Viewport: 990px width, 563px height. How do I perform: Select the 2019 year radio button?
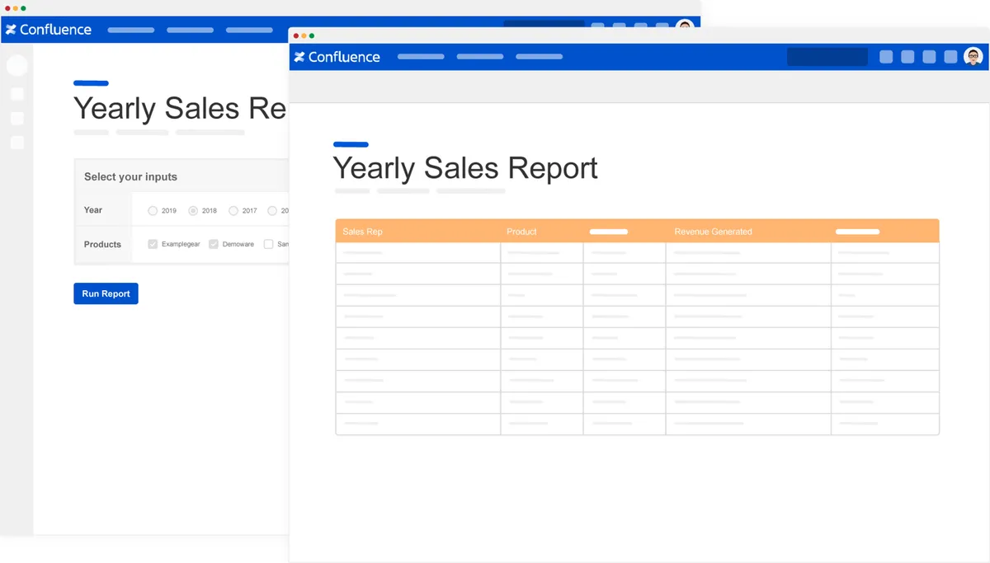click(153, 211)
